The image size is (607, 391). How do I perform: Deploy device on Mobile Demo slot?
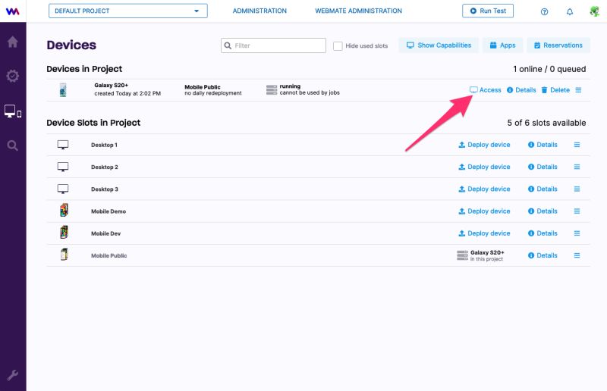pyautogui.click(x=484, y=211)
